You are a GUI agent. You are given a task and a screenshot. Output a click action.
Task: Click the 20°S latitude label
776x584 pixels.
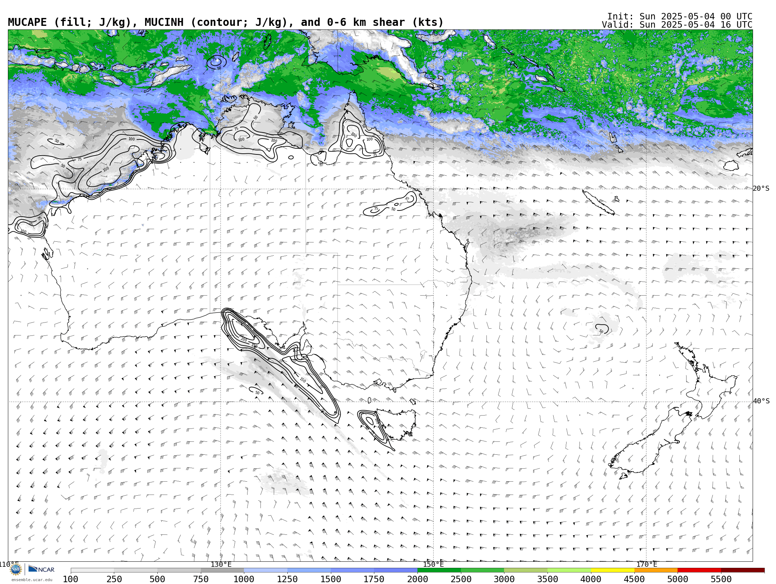tap(761, 189)
